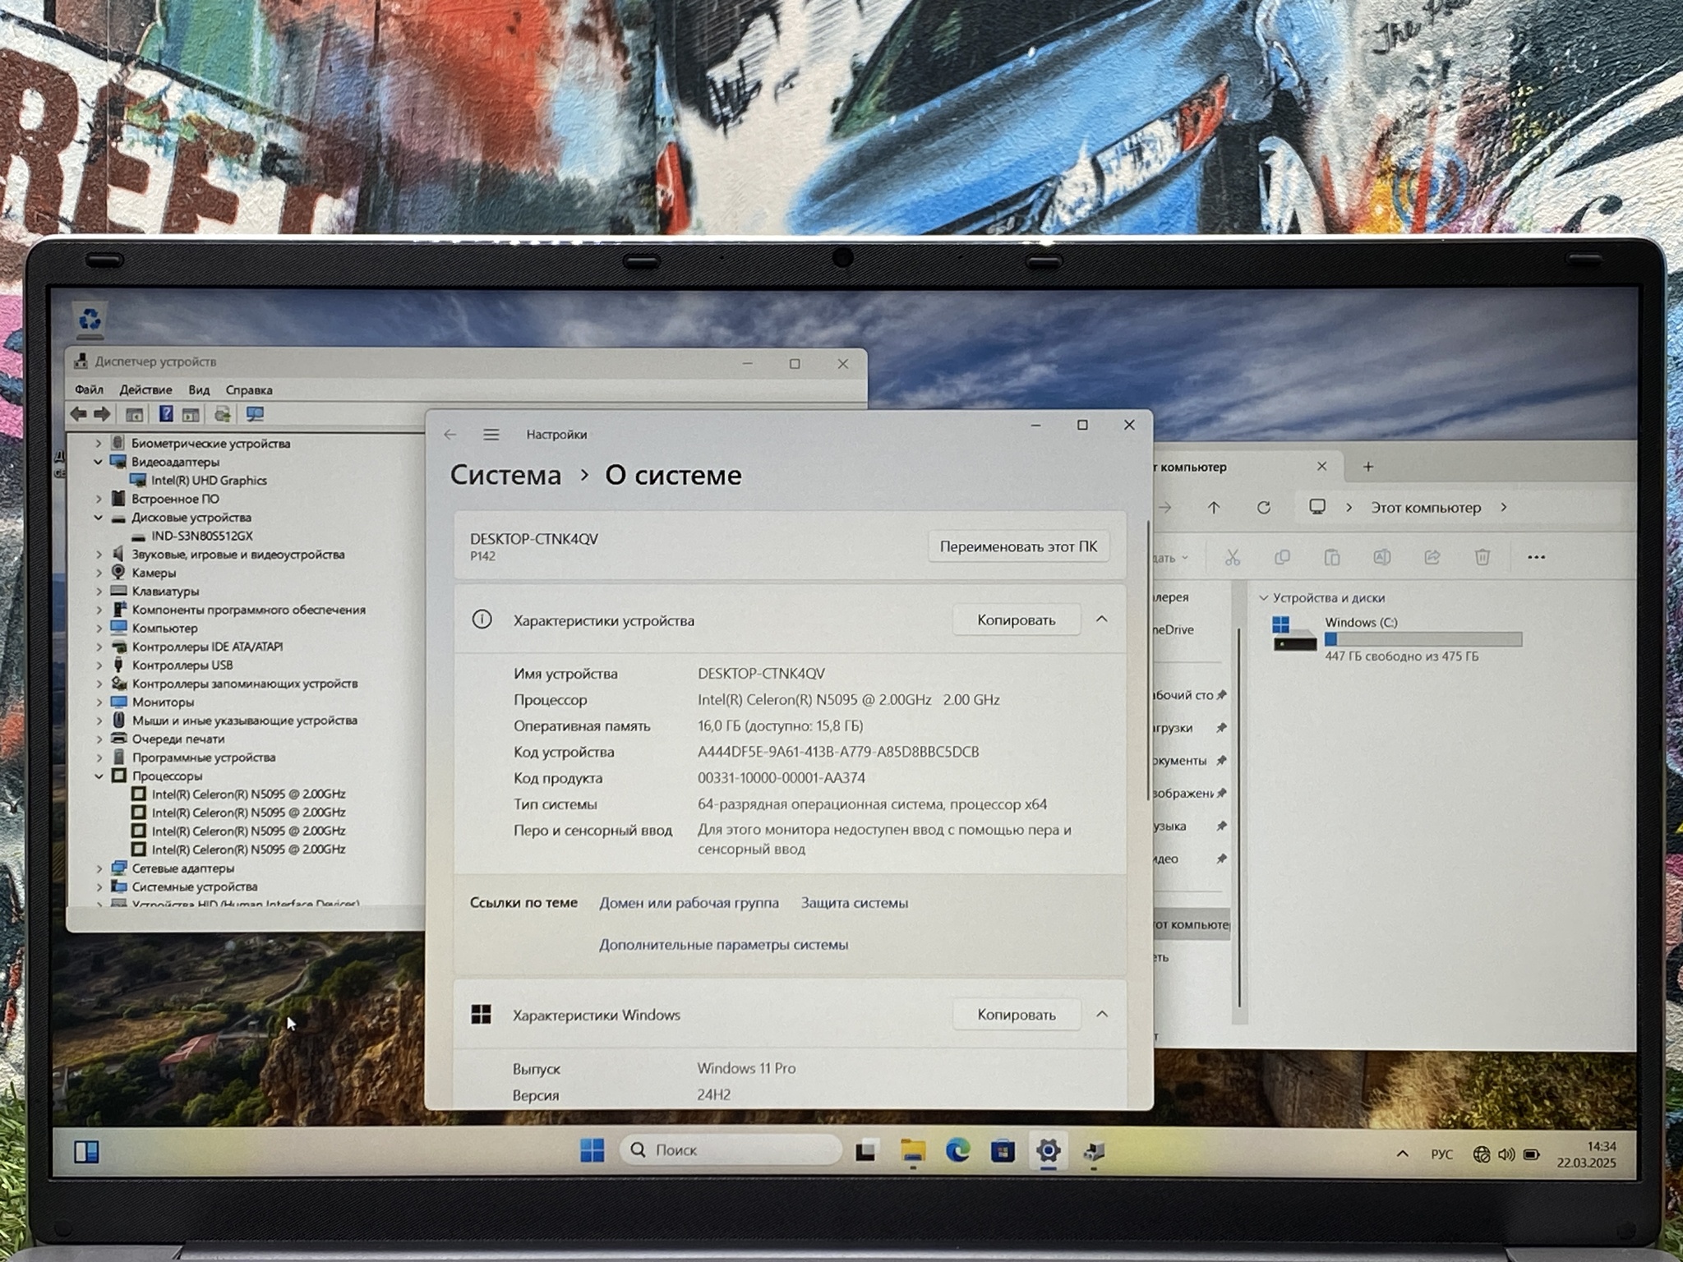Collapse the Характеристики устройства section chevron
1683x1262 pixels.
point(1101,619)
